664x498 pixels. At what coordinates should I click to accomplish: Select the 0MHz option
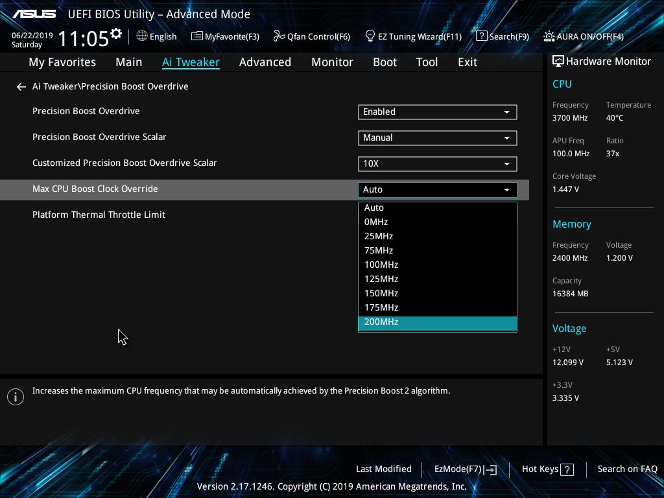438,222
